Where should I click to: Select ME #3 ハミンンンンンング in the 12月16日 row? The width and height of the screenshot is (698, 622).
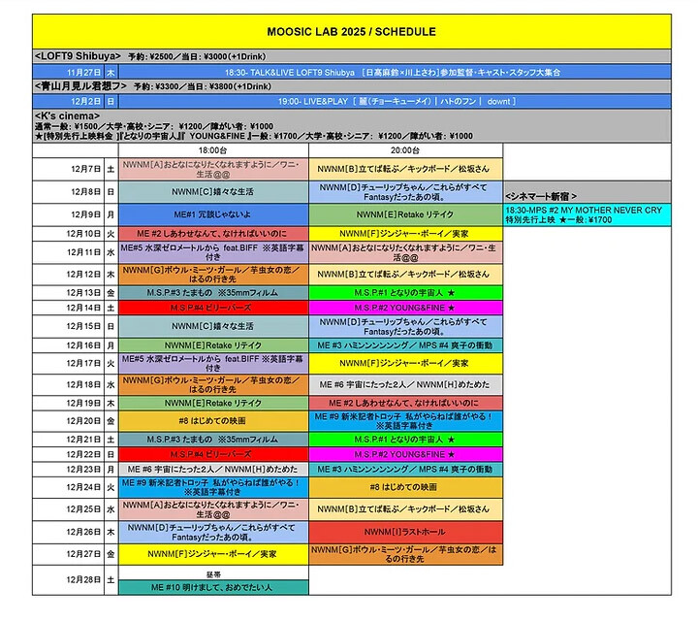click(x=405, y=345)
